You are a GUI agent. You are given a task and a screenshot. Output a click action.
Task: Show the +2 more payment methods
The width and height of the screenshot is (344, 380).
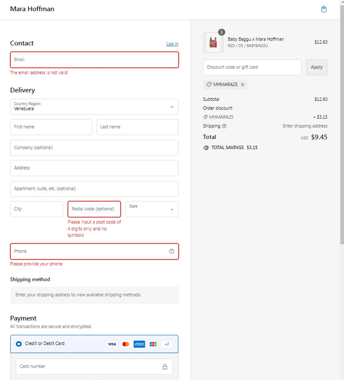[x=167, y=344]
